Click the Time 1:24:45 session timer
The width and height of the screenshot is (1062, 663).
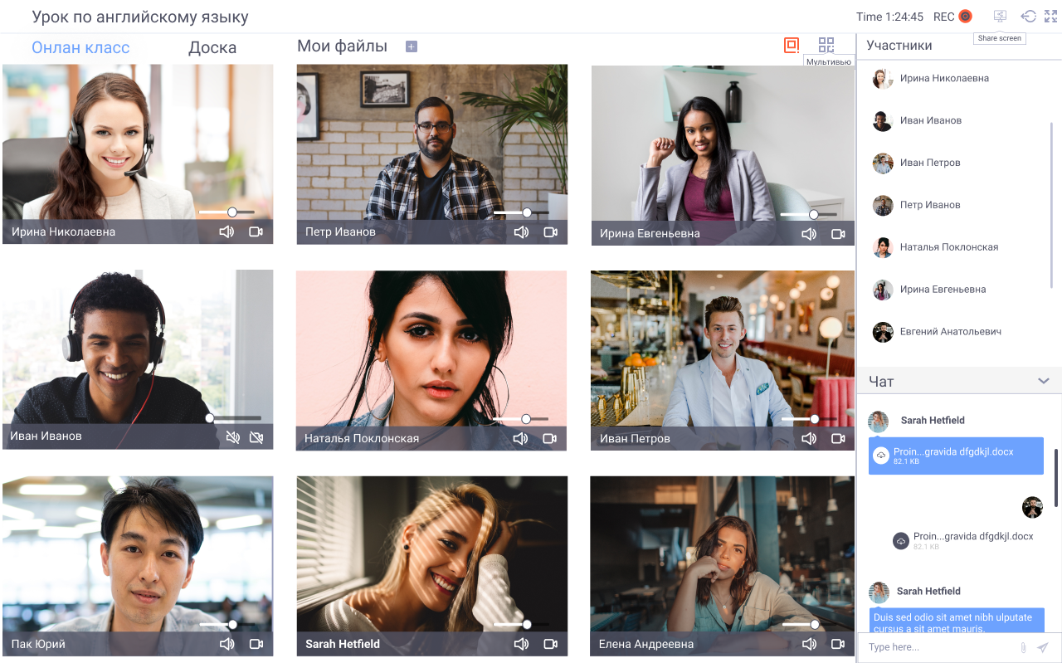889,17
